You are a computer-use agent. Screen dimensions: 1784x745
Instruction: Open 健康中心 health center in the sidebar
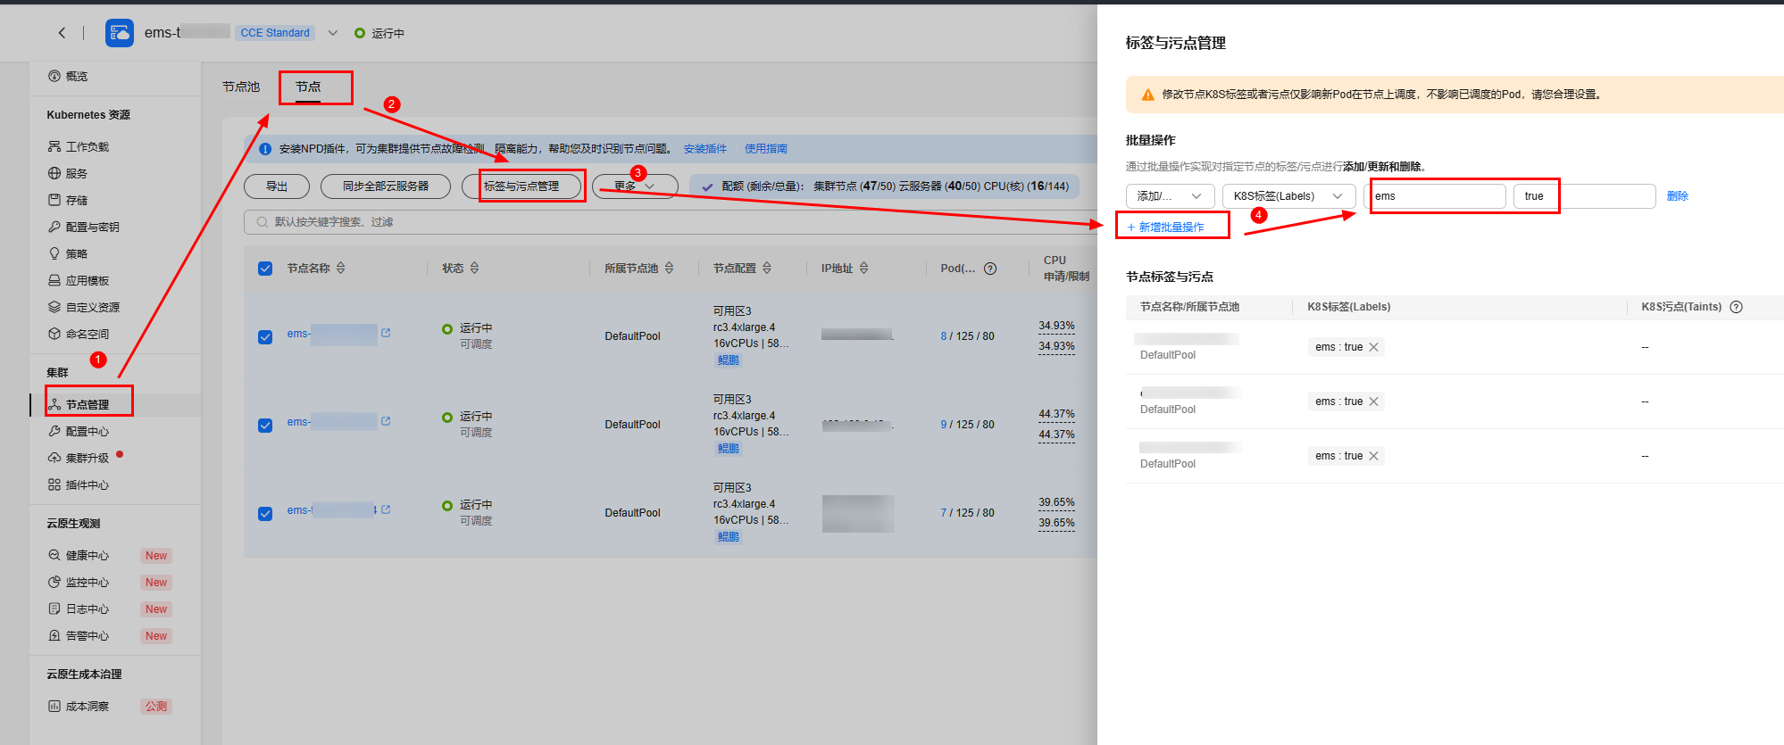(79, 555)
